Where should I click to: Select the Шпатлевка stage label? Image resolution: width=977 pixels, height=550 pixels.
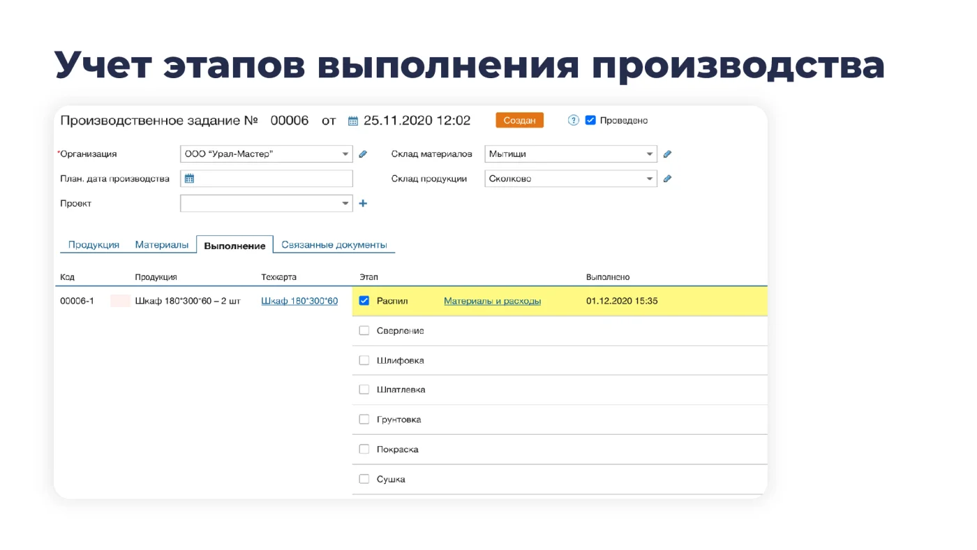pos(401,389)
